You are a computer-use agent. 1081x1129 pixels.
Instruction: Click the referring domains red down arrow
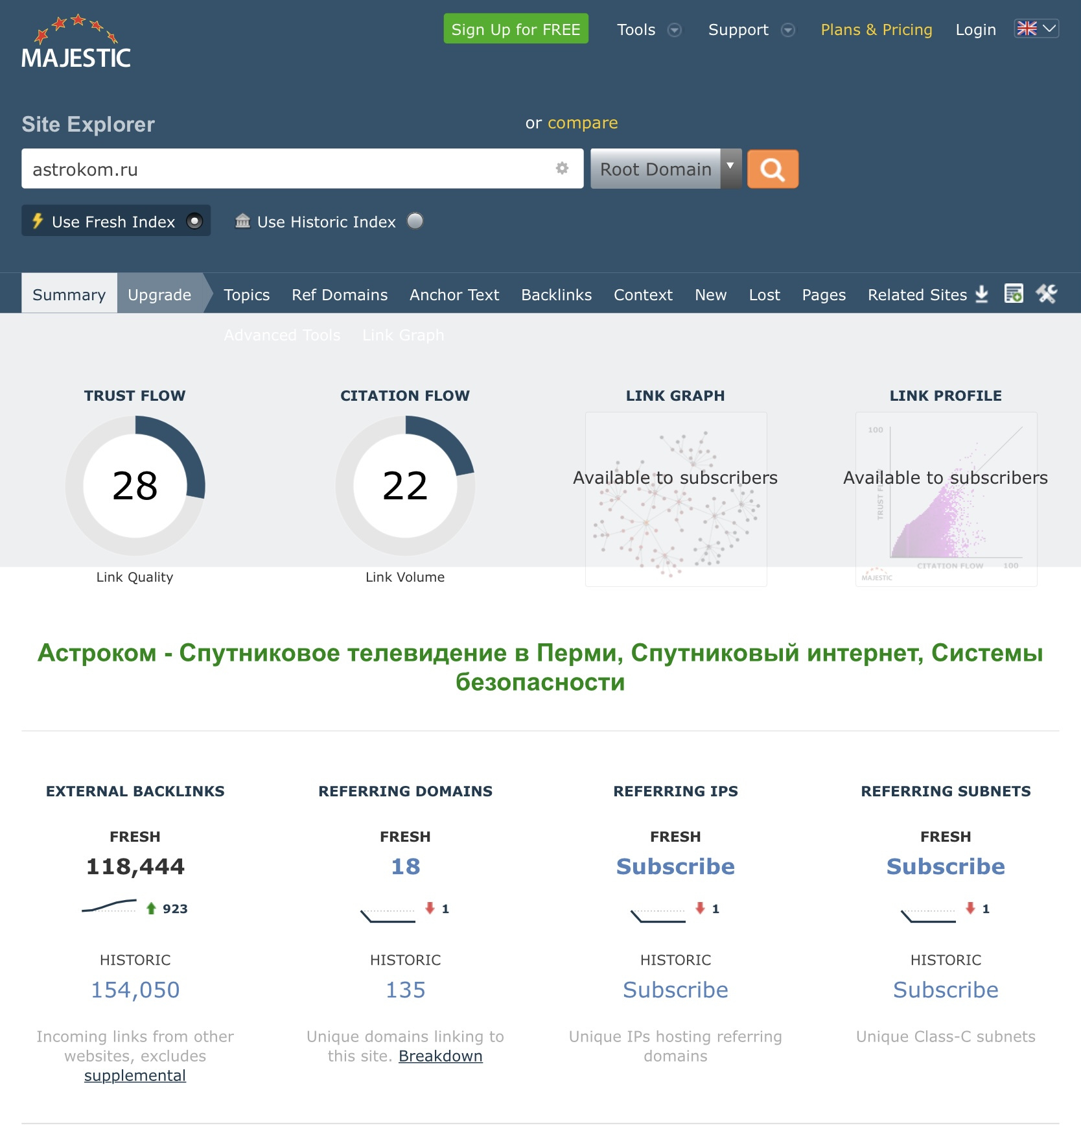430,908
